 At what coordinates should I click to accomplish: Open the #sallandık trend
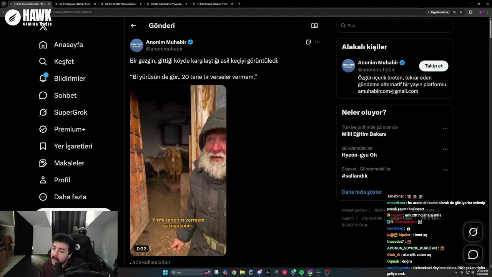point(355,176)
